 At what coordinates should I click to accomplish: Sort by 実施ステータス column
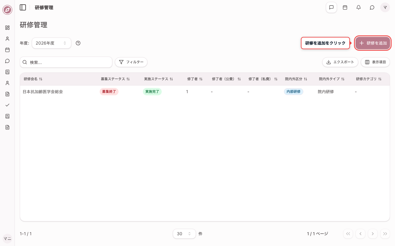[159, 79]
